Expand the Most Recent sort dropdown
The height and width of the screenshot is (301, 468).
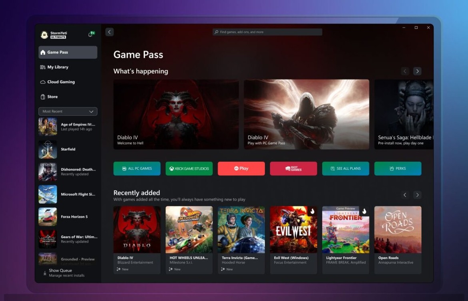tap(68, 111)
